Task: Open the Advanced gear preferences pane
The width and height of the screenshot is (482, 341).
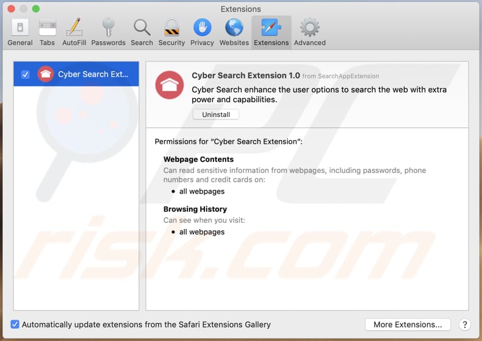Action: (309, 32)
